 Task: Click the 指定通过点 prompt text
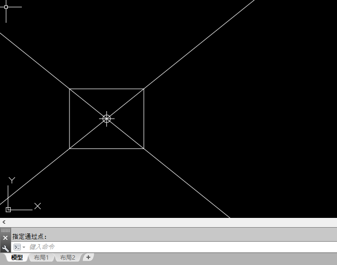click(30, 237)
